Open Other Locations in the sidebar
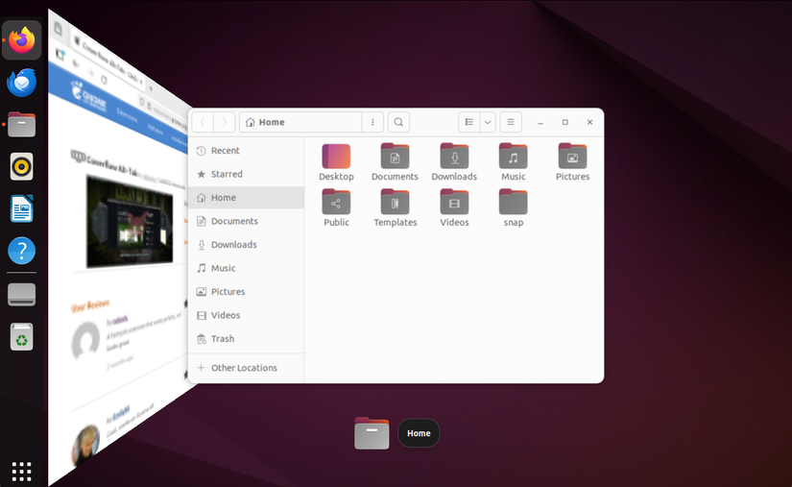The height and width of the screenshot is (487, 792). (247, 368)
